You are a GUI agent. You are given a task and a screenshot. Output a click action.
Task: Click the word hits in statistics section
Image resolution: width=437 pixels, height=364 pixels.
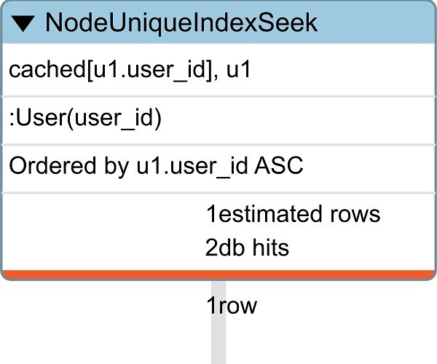pyautogui.click(x=270, y=248)
